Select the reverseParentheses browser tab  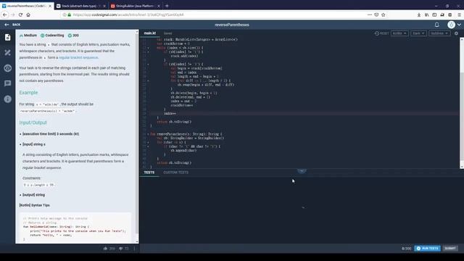pyautogui.click(x=27, y=6)
